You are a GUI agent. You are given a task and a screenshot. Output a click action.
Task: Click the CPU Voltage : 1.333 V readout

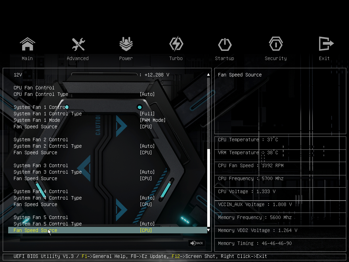coord(247,191)
